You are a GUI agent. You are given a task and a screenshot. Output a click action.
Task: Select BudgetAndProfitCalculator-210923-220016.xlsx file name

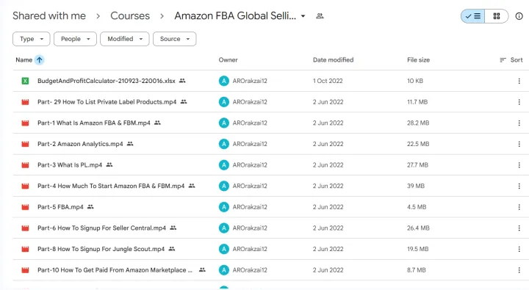click(x=107, y=81)
